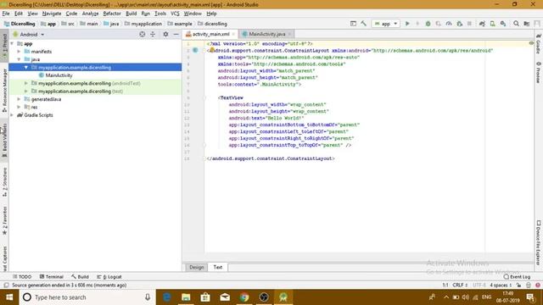Image resolution: width=543 pixels, height=305 pixels.
Task: Click the intention bulb icon in editor
Action: tap(212, 50)
